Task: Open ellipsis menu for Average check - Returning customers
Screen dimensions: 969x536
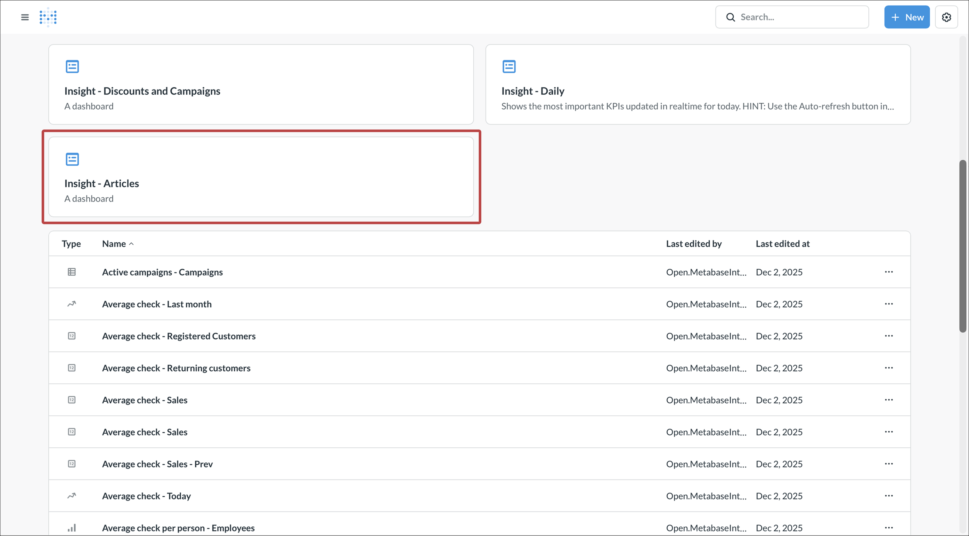Action: (x=889, y=368)
